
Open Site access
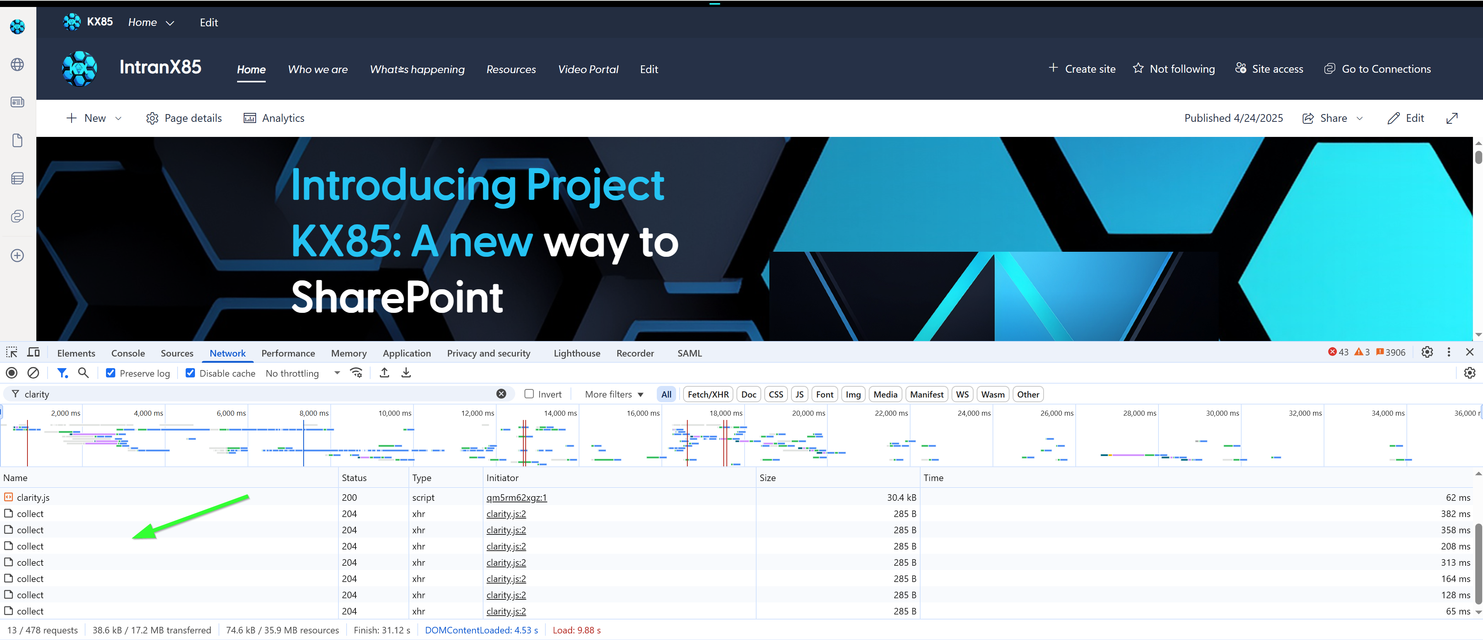[1269, 68]
